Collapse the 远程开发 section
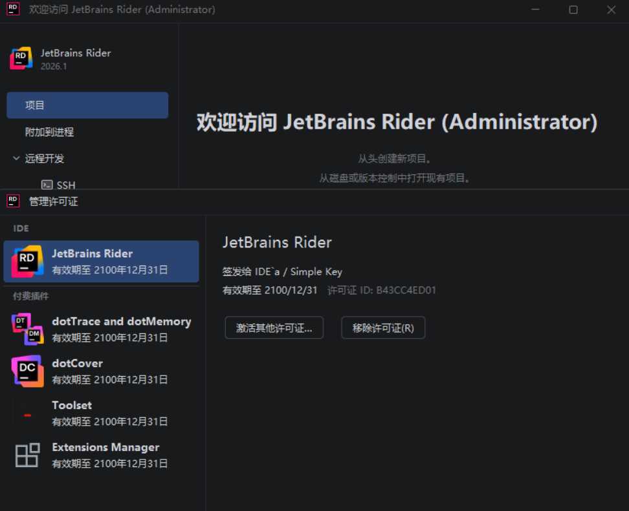Viewport: 629px width, 511px height. 16,158
